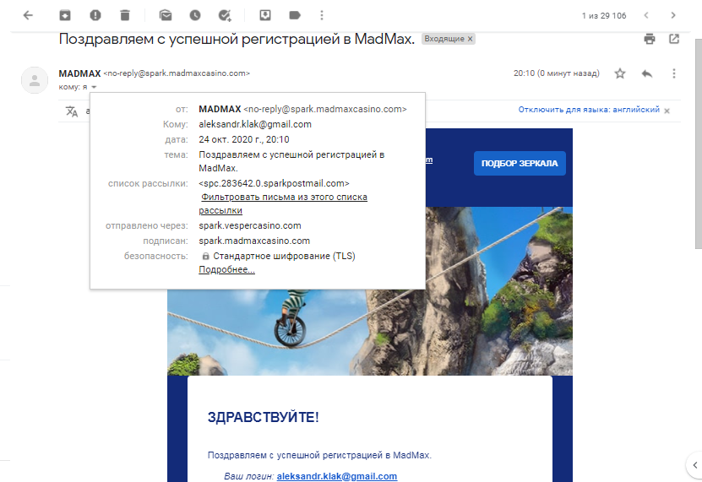Click the 1 из 29 106 counter
This screenshot has height=482, width=702.
click(604, 16)
